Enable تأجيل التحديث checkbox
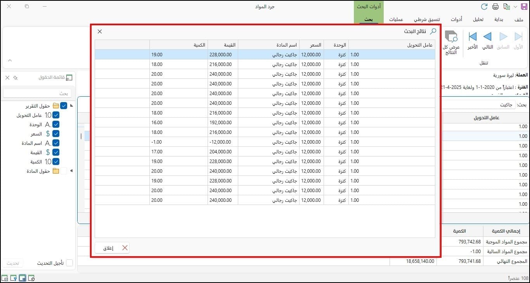 [x=69, y=263]
